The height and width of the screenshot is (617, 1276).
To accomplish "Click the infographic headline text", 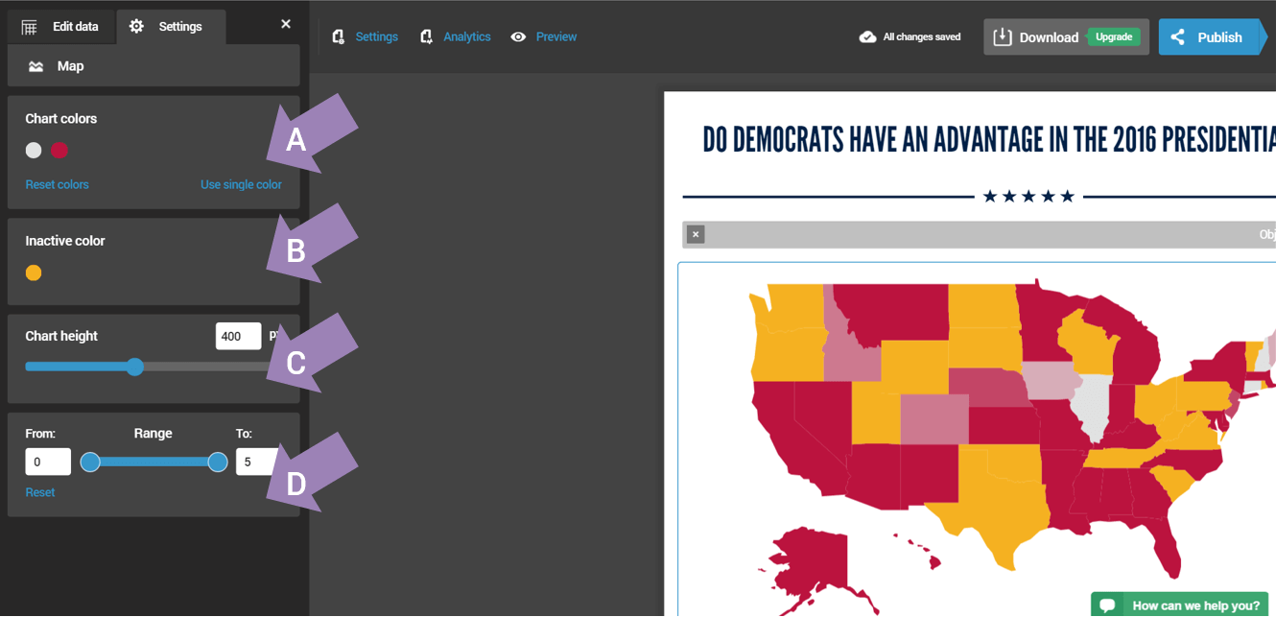I will click(989, 139).
